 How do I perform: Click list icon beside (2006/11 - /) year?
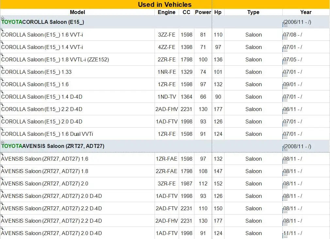tap(285, 25)
